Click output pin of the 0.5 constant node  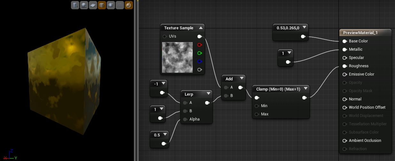pyautogui.click(x=164, y=143)
